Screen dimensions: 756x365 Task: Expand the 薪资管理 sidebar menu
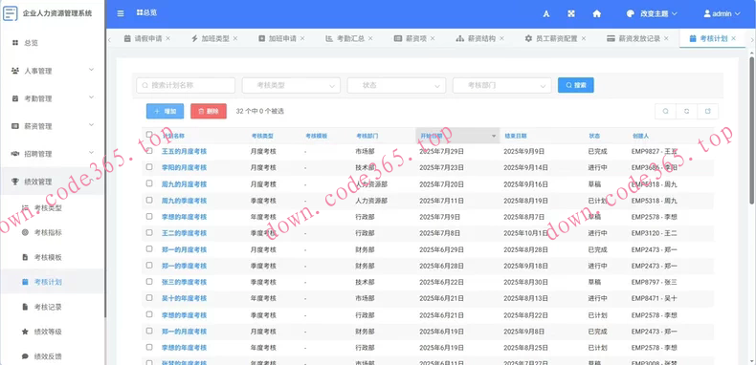(52, 126)
